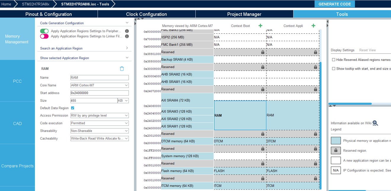Click the System memory (128 KB) row
The width and height of the screenshot is (391, 191).
click(x=187, y=156)
